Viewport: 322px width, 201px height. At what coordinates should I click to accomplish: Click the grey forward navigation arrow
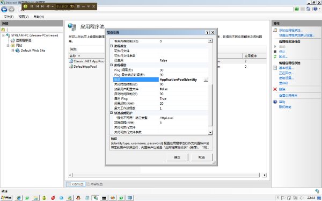[11, 9]
